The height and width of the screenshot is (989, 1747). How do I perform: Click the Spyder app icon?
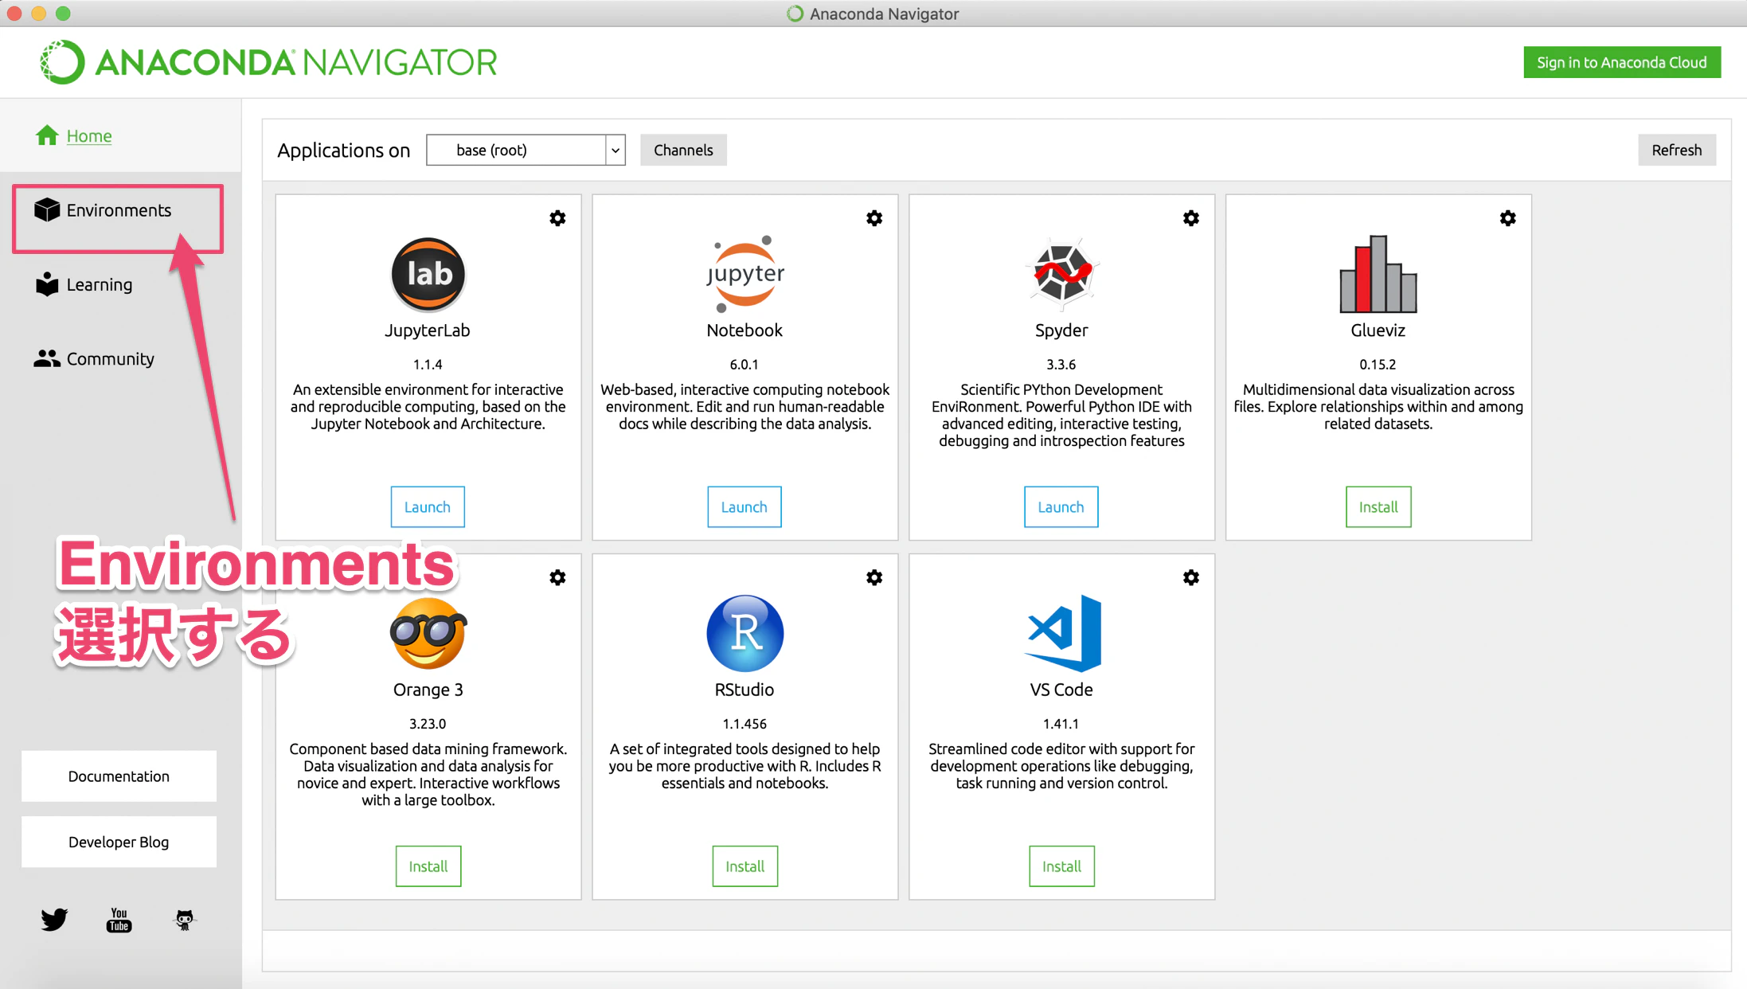1062,274
